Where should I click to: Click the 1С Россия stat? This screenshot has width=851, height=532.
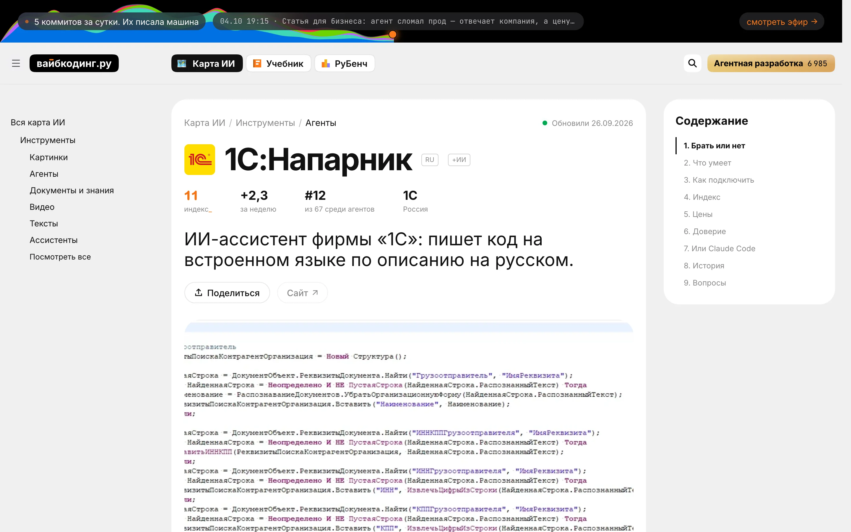click(415, 201)
